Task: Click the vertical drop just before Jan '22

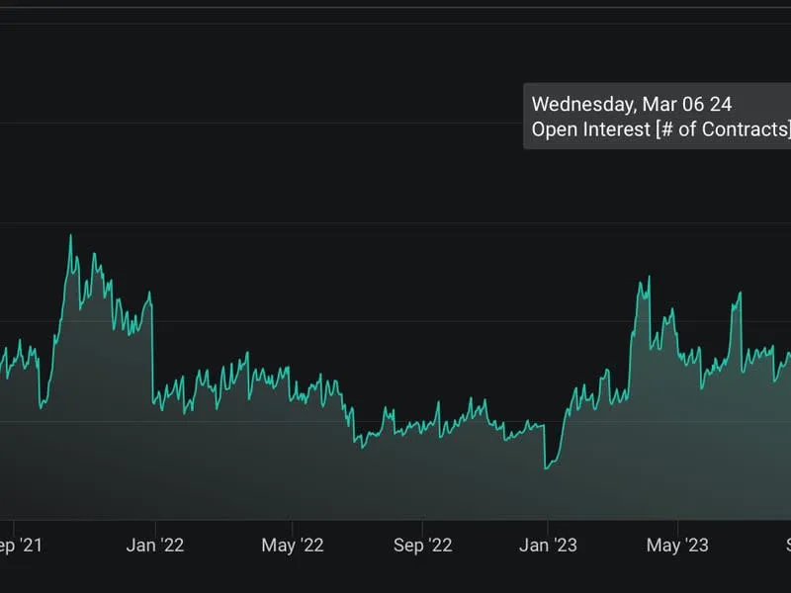Action: click(152, 346)
